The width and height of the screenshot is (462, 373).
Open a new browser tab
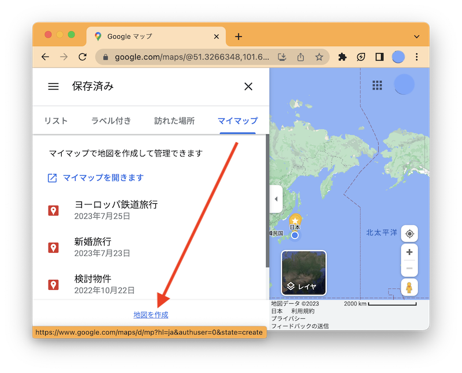point(239,36)
